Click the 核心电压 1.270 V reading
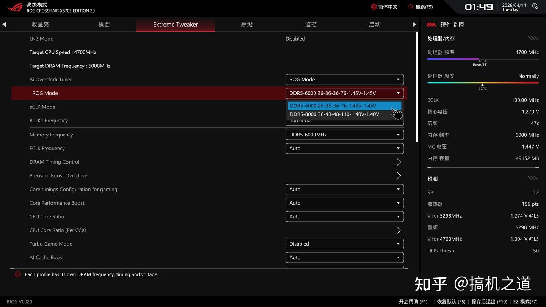This screenshot has width=546, height=307. (483, 112)
